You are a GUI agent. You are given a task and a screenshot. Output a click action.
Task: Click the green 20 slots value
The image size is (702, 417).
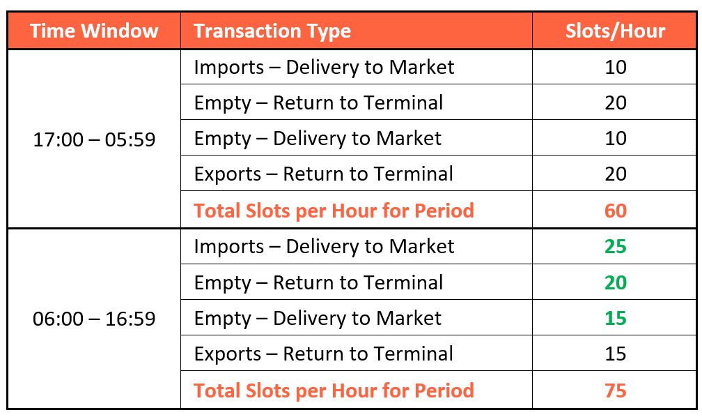[x=615, y=282]
